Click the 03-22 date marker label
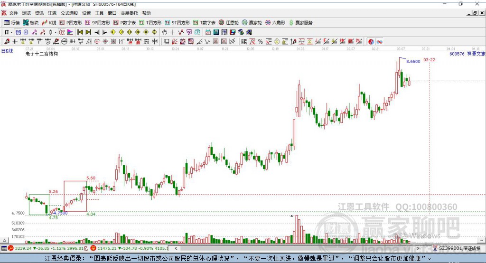 click(x=429, y=59)
